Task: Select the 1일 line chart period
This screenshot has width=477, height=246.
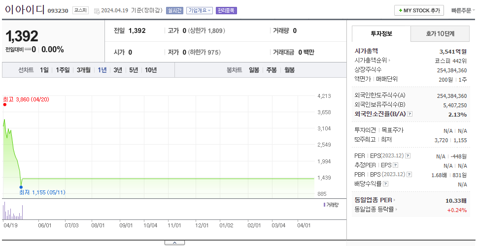Action: pyautogui.click(x=44, y=70)
